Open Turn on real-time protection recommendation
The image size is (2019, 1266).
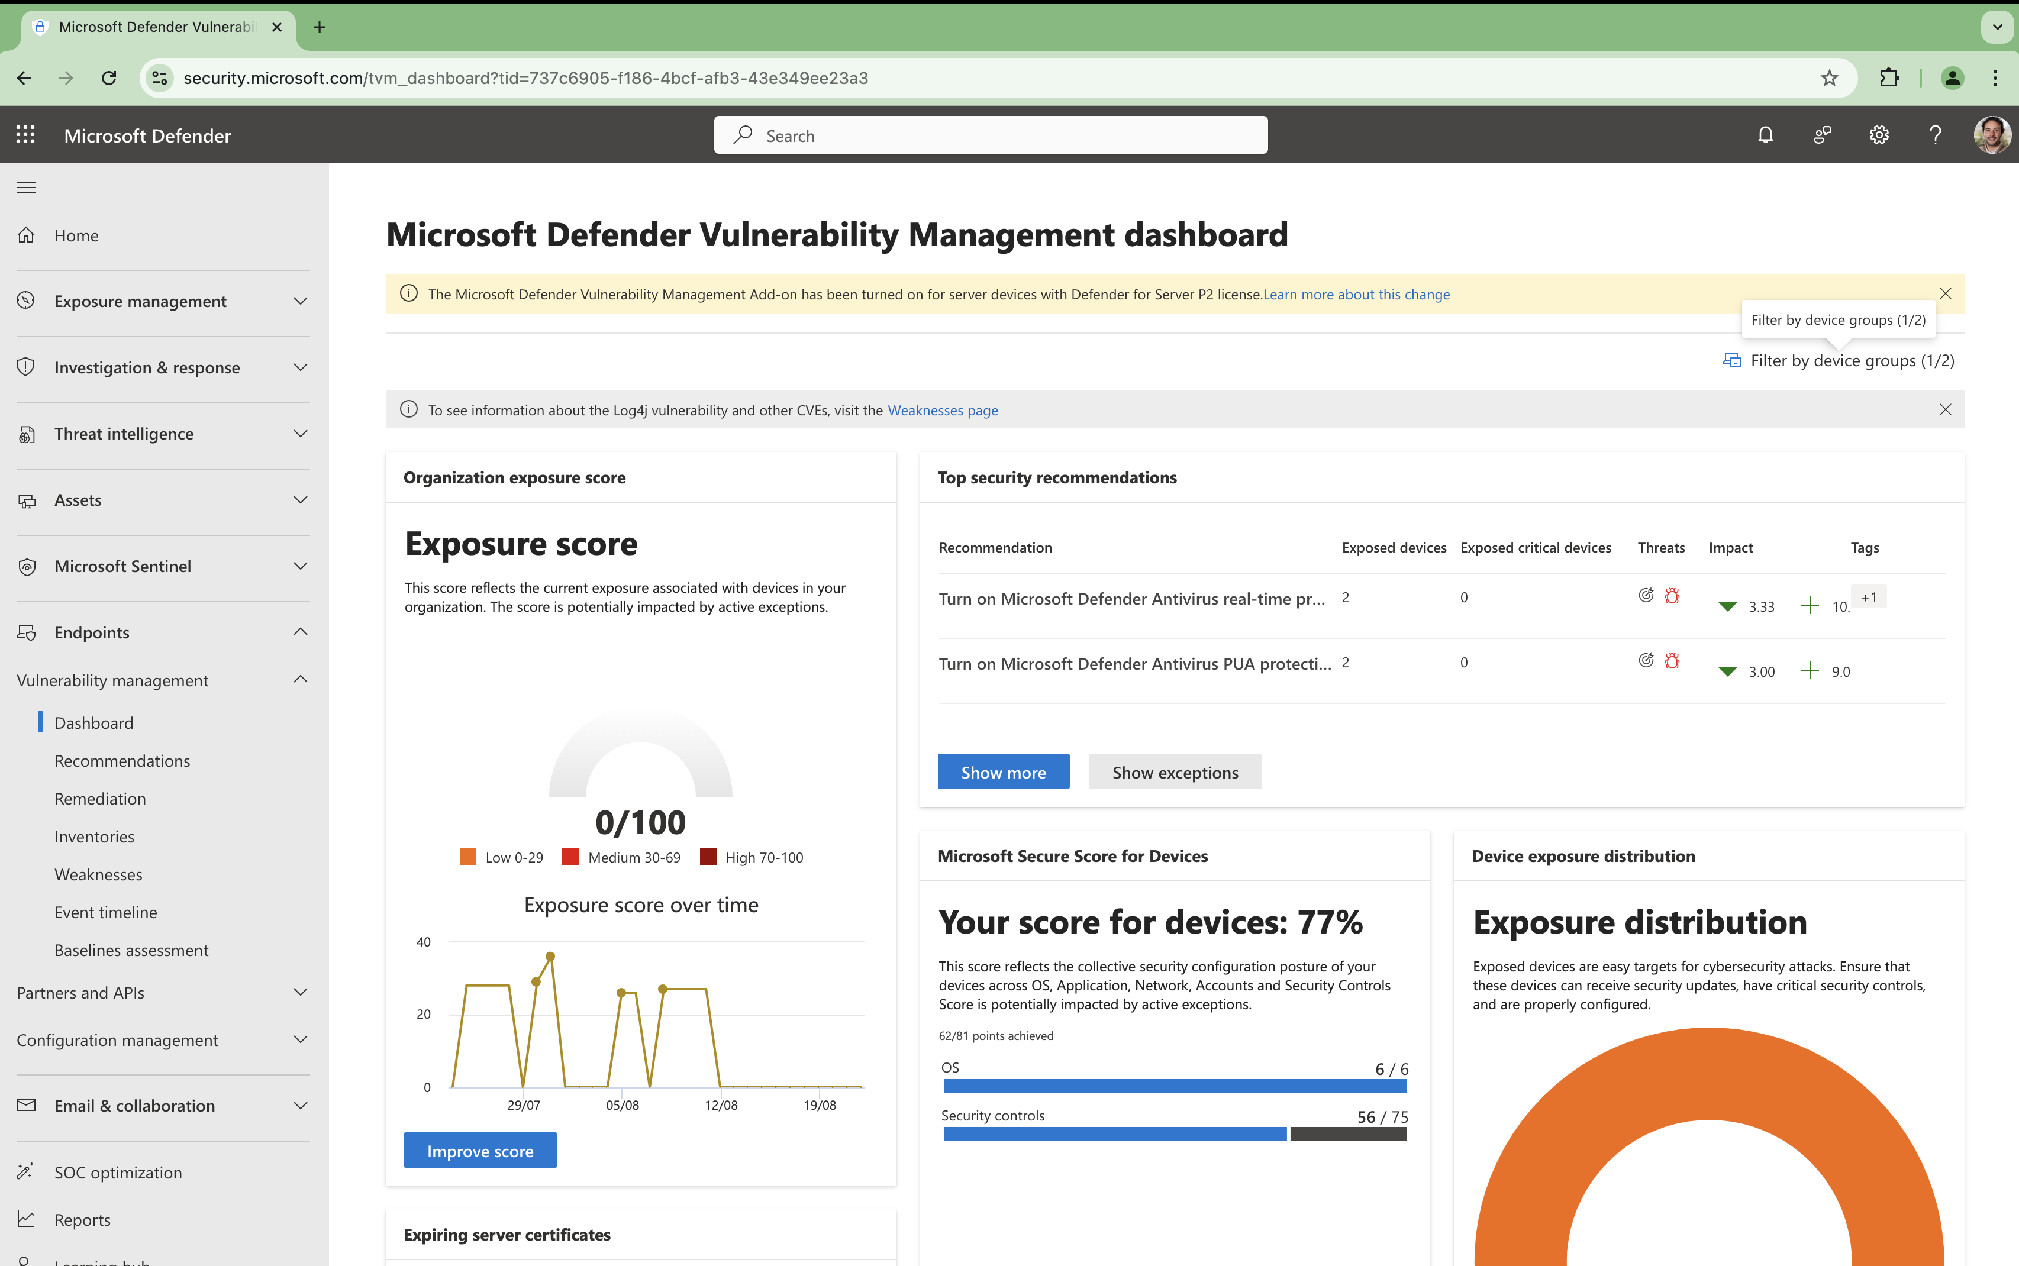click(1131, 598)
